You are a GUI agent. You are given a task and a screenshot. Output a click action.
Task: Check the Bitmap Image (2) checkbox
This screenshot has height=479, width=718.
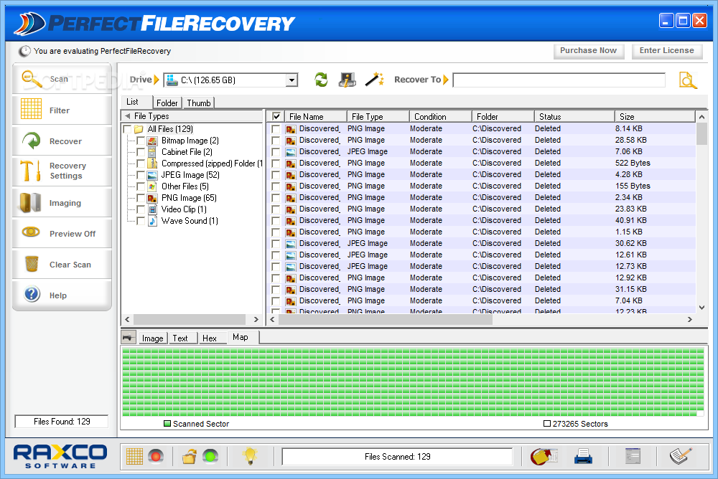click(x=141, y=141)
